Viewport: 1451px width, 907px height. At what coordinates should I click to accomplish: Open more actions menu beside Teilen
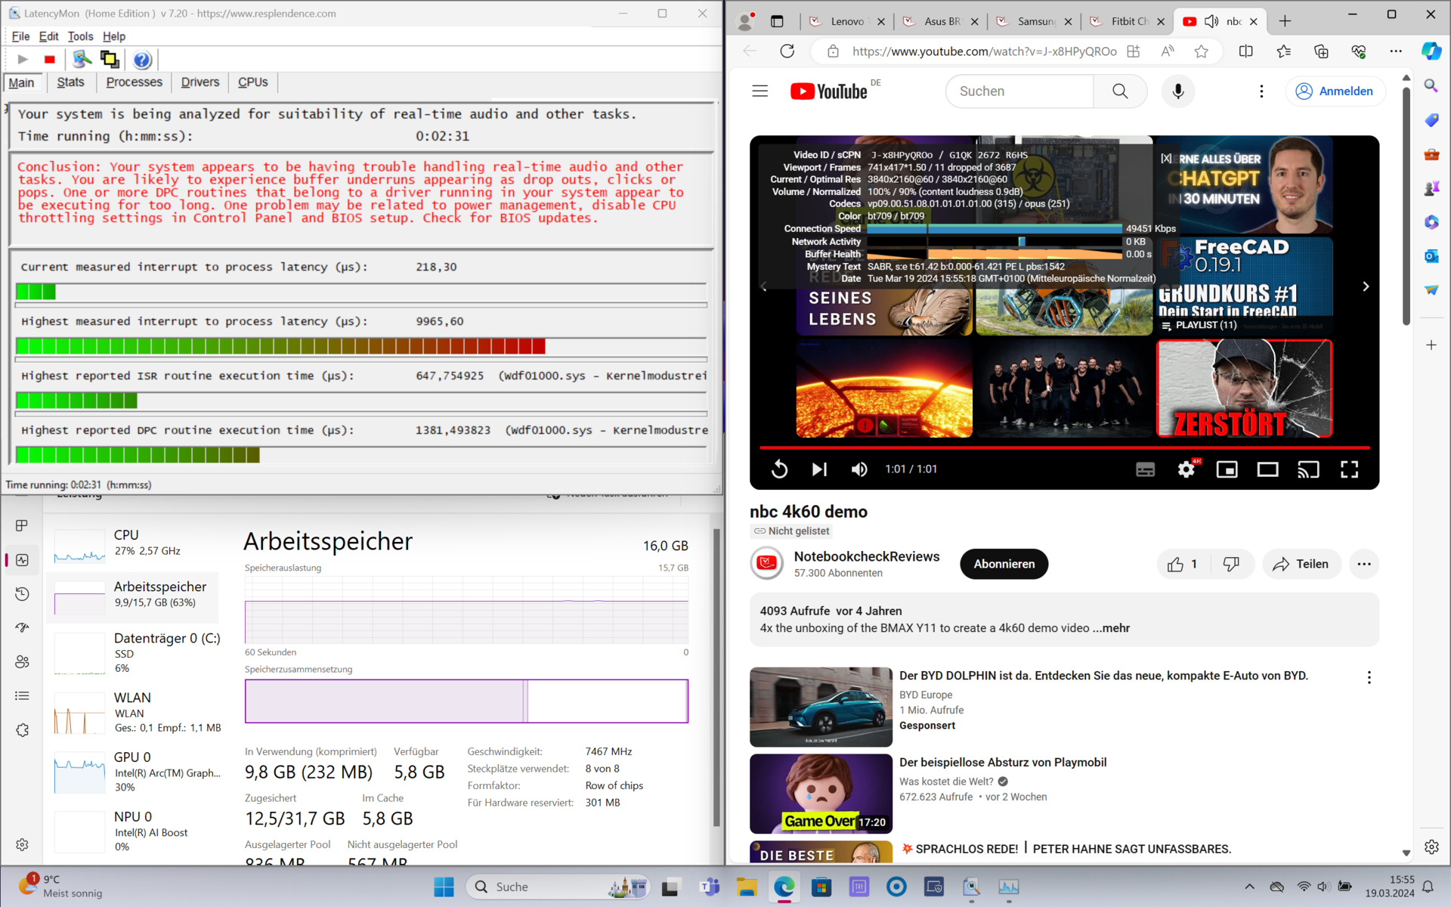pyautogui.click(x=1363, y=564)
